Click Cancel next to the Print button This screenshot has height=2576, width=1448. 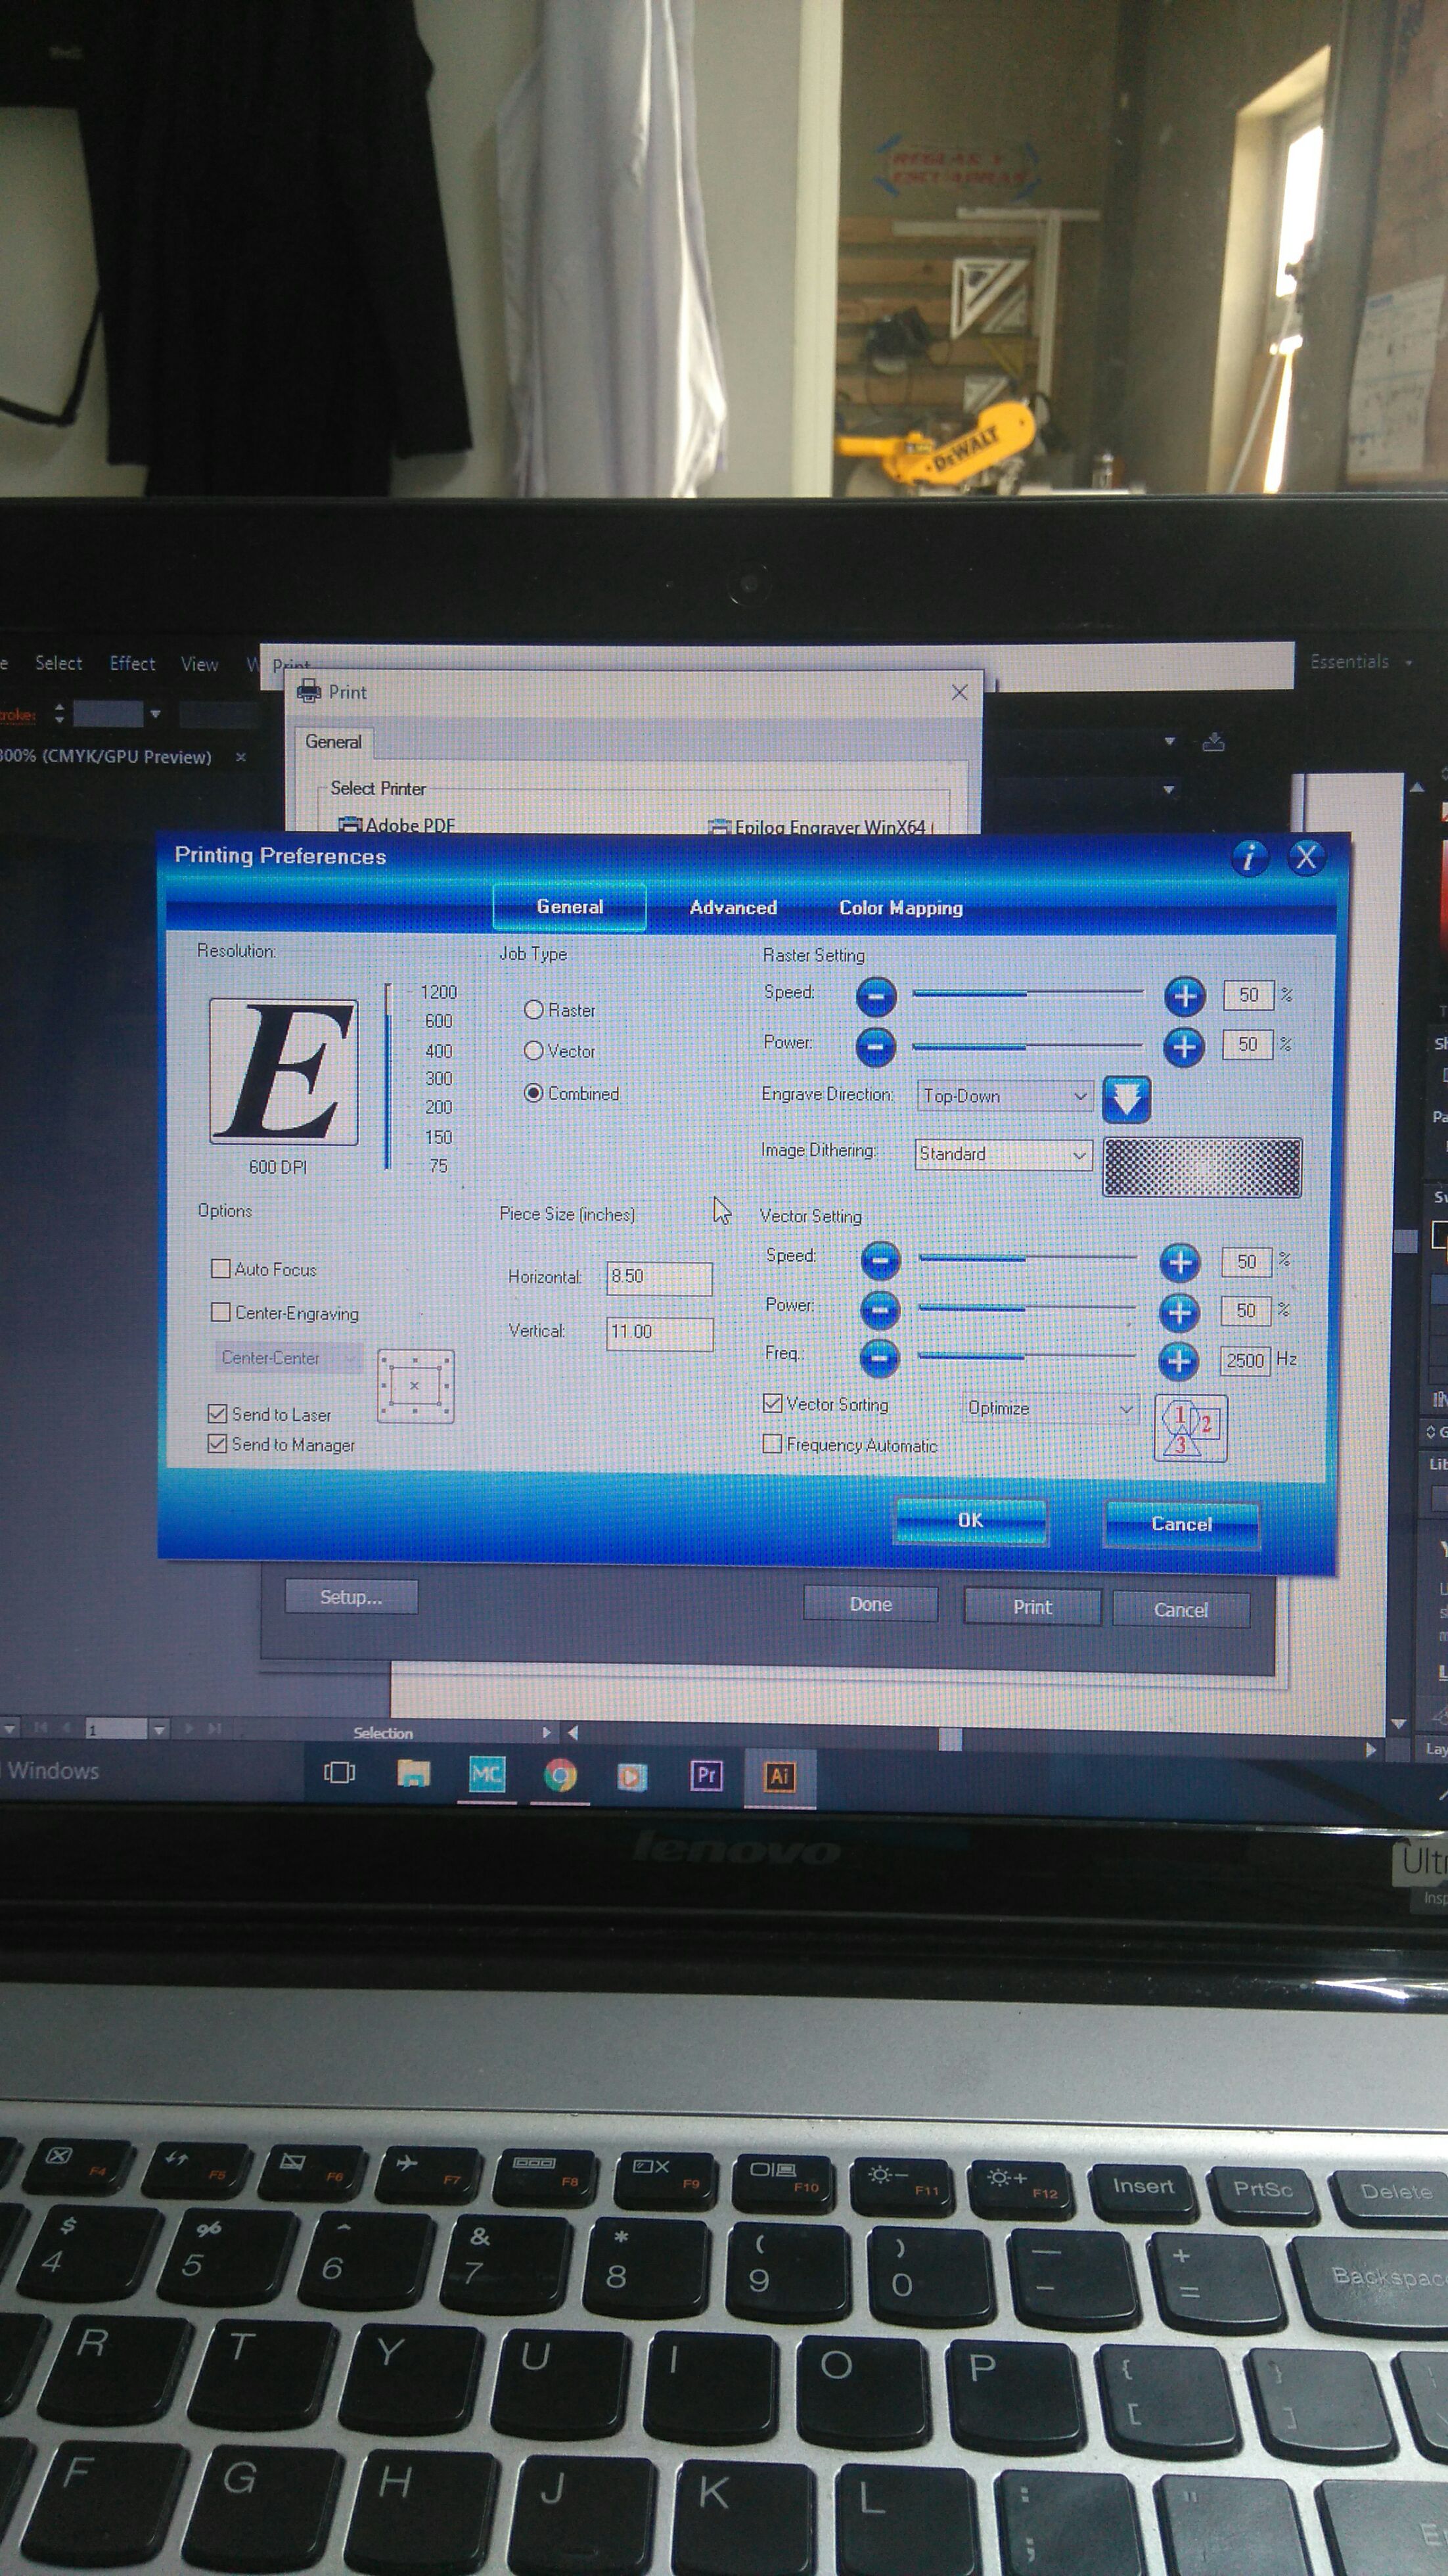tap(1181, 1610)
